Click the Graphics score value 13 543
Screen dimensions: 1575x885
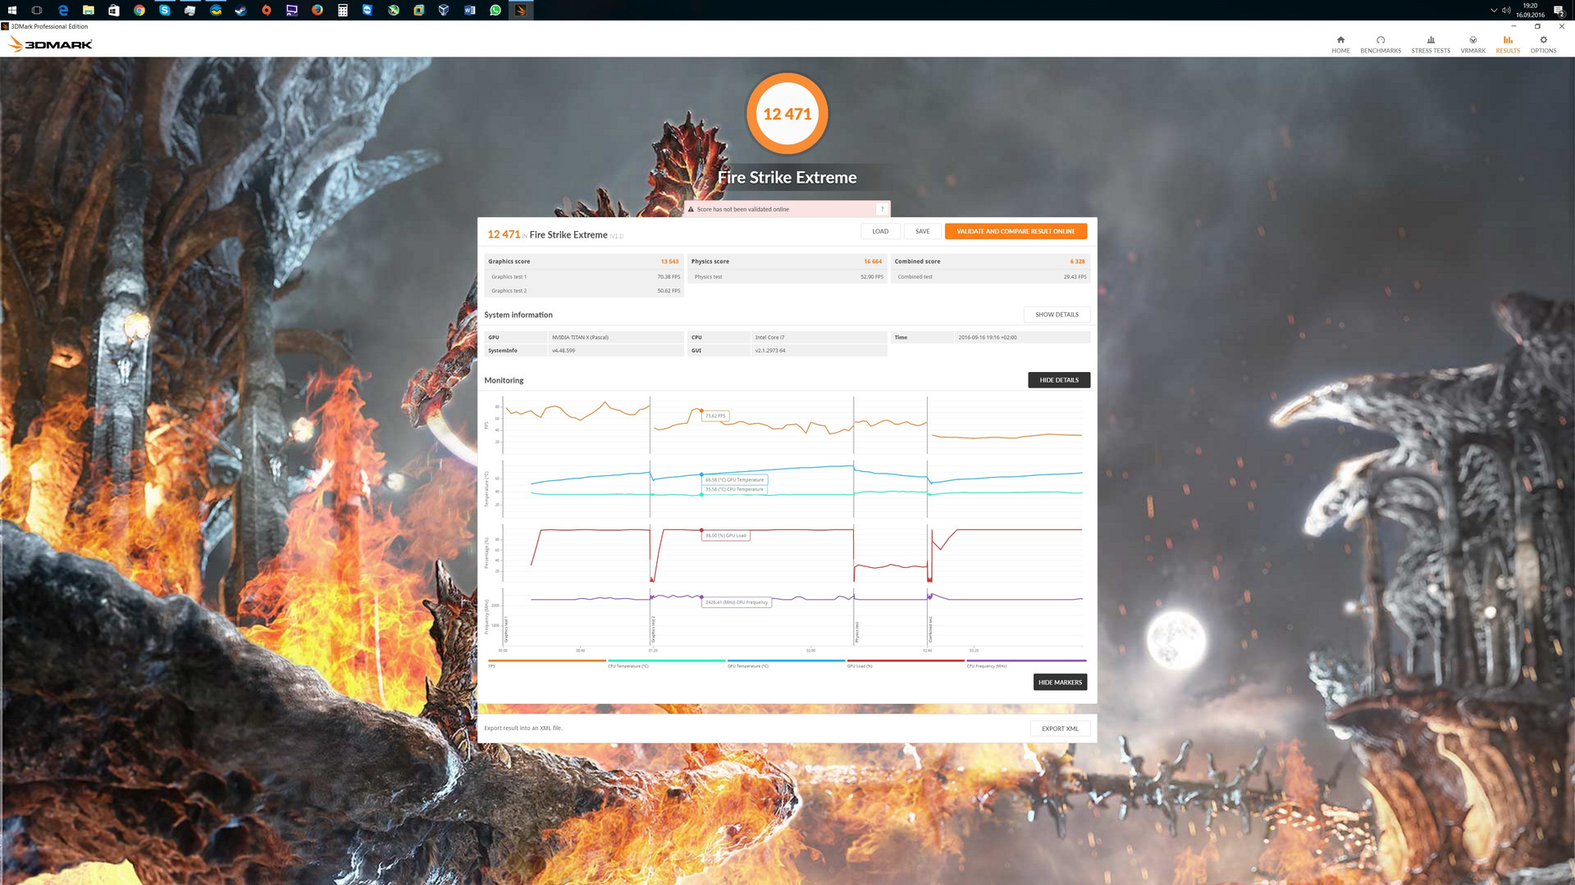click(x=669, y=261)
